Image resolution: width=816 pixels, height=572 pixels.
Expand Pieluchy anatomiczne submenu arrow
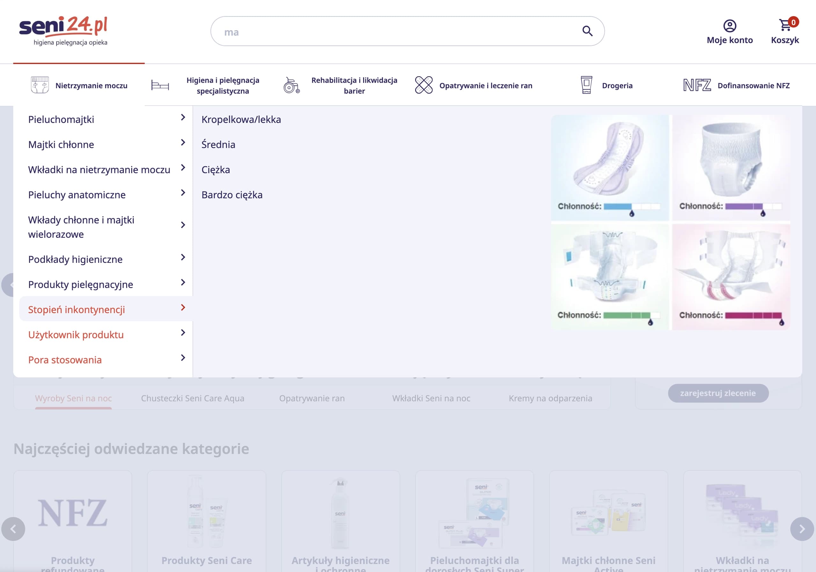pyautogui.click(x=183, y=193)
